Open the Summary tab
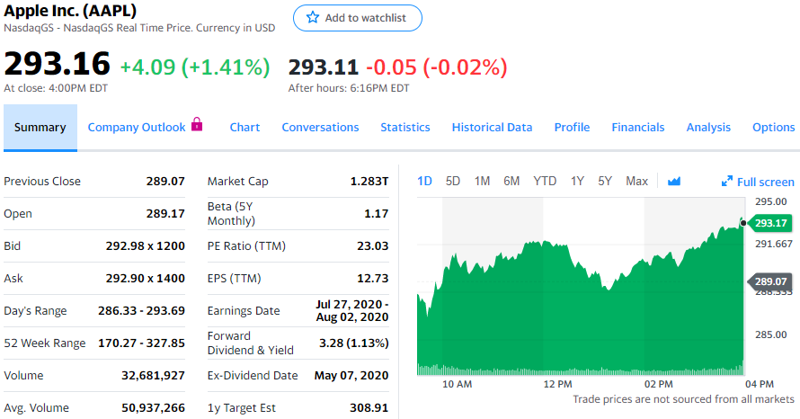Viewport: 800px width, 419px height. tap(40, 128)
